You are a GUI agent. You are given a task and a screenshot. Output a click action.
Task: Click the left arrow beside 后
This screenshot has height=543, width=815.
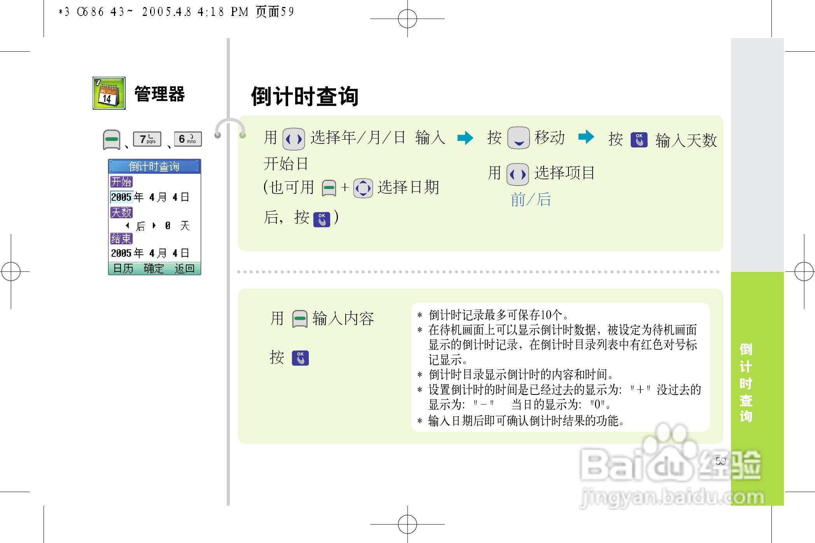pos(128,225)
